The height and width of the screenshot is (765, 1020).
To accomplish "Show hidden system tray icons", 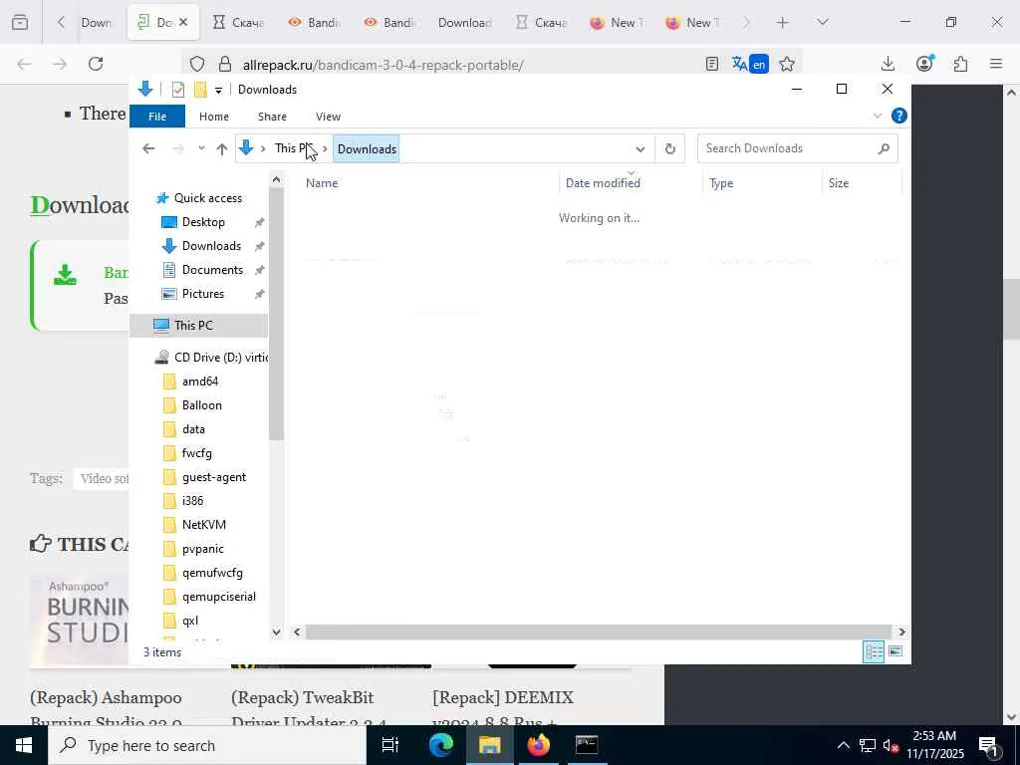I will [843, 745].
